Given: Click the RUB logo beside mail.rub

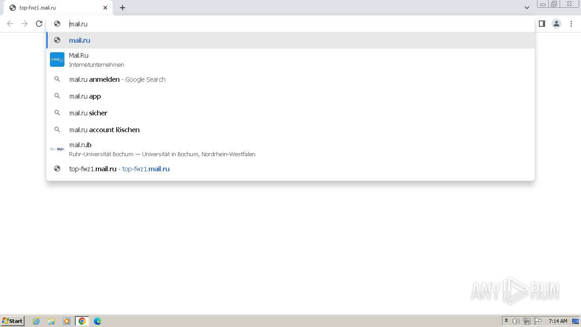Looking at the screenshot, I should [57, 149].
